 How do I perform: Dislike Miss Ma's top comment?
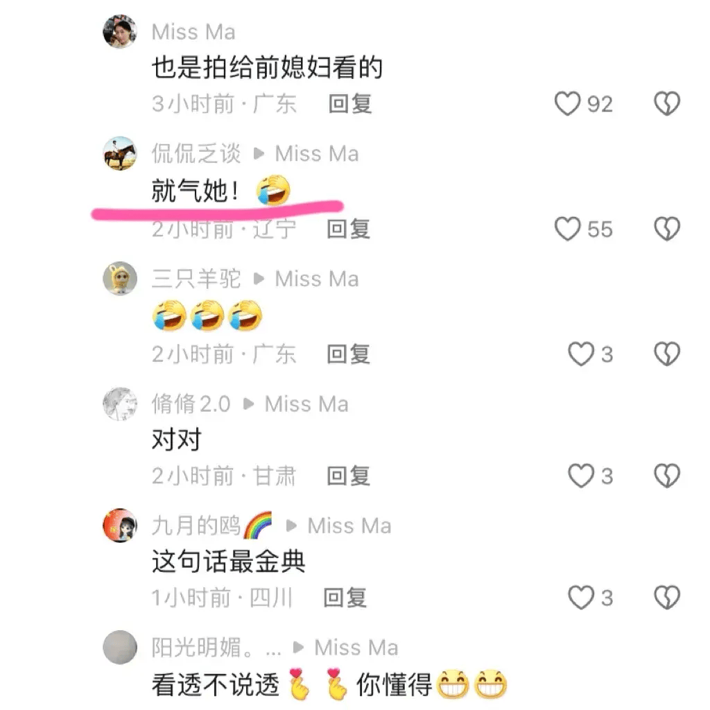pyautogui.click(x=667, y=104)
